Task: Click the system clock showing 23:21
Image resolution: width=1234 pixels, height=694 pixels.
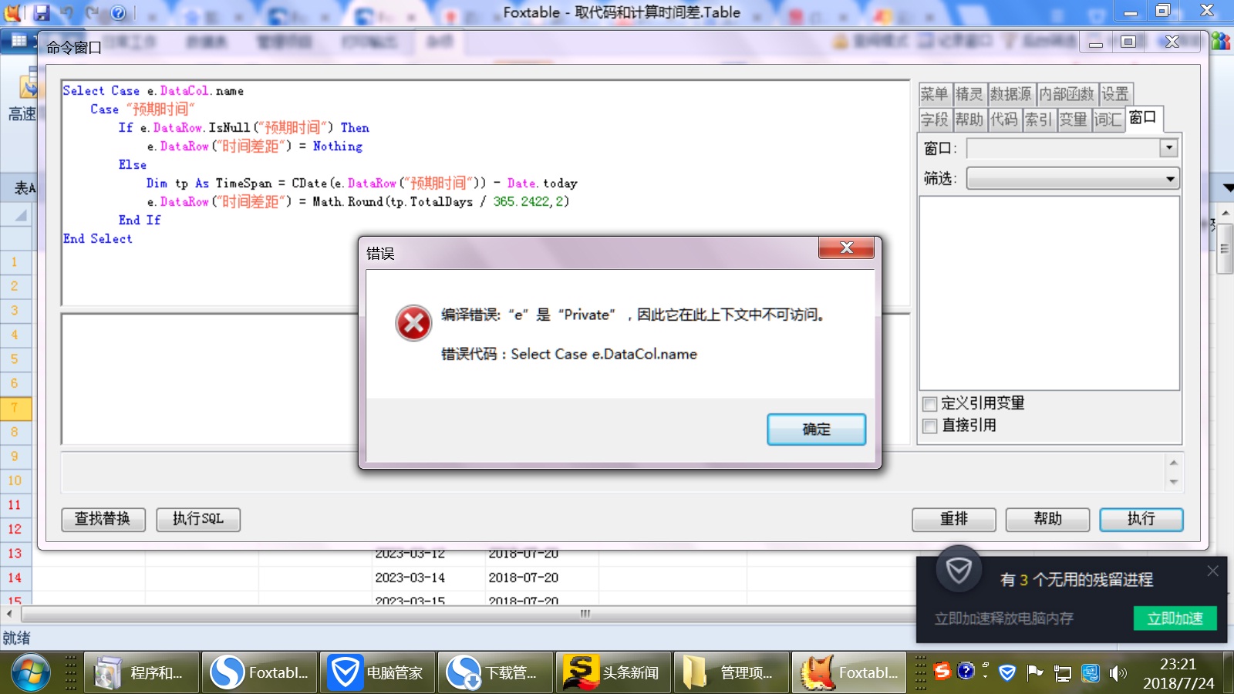Action: 1178,673
